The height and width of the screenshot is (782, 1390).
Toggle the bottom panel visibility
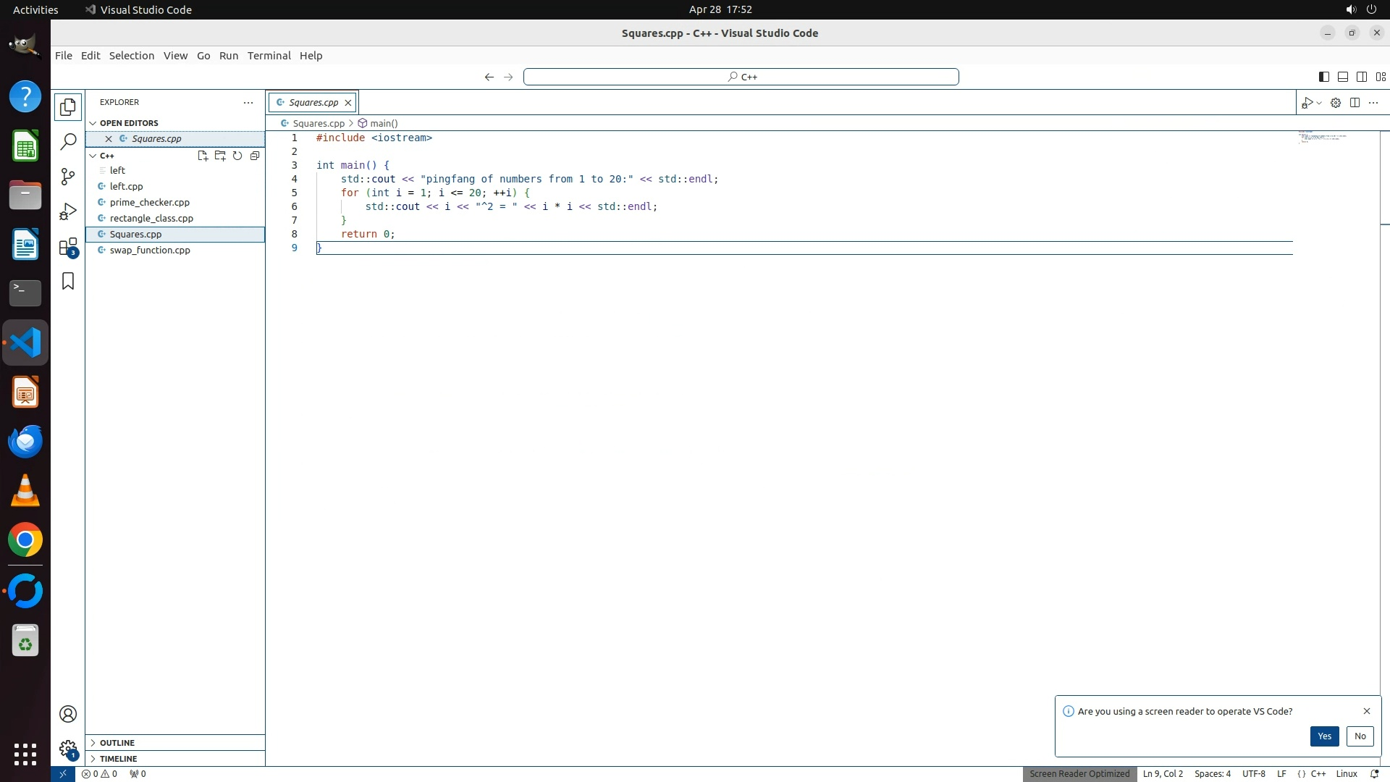1342,77
